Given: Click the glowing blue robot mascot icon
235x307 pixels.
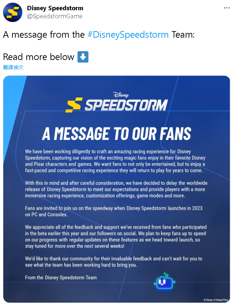Looking at the screenshot, I should point(164,281).
